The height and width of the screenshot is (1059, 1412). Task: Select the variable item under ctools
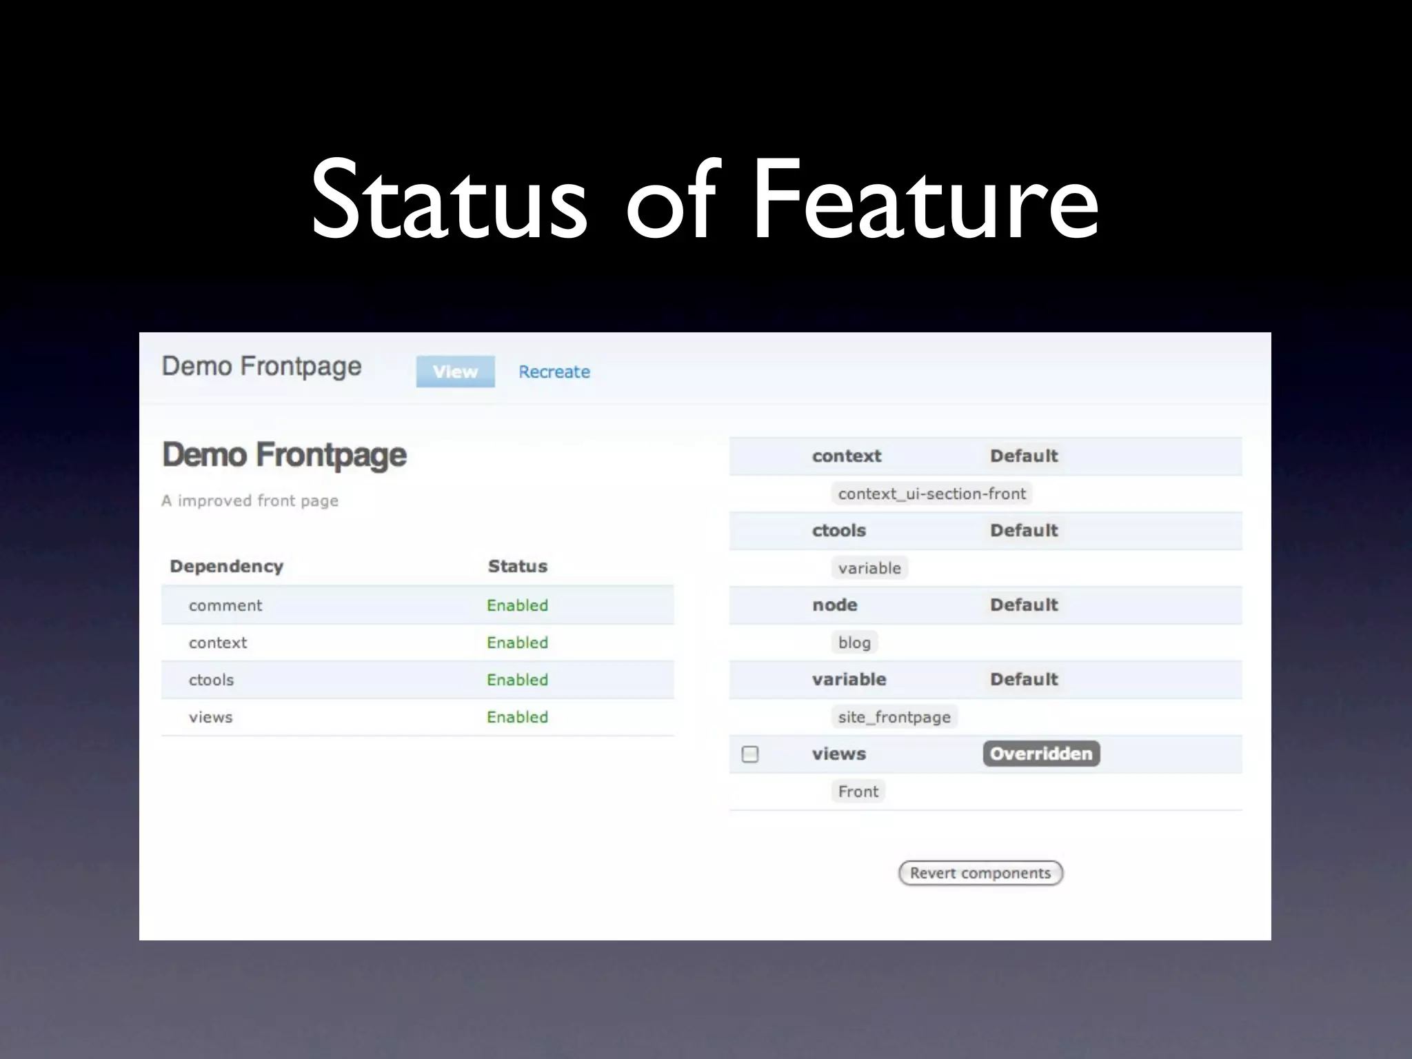click(x=869, y=568)
